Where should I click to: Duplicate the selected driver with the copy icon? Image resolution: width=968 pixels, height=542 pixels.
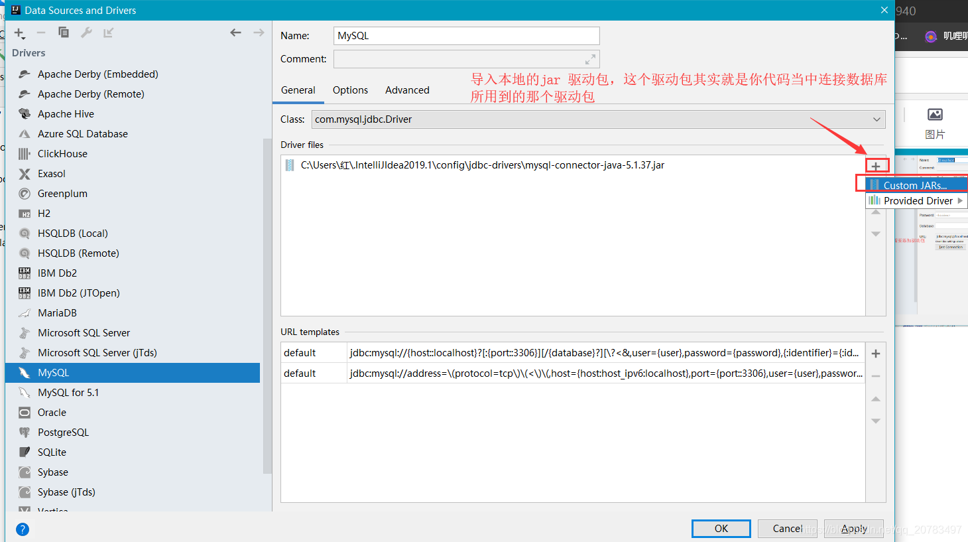(64, 33)
